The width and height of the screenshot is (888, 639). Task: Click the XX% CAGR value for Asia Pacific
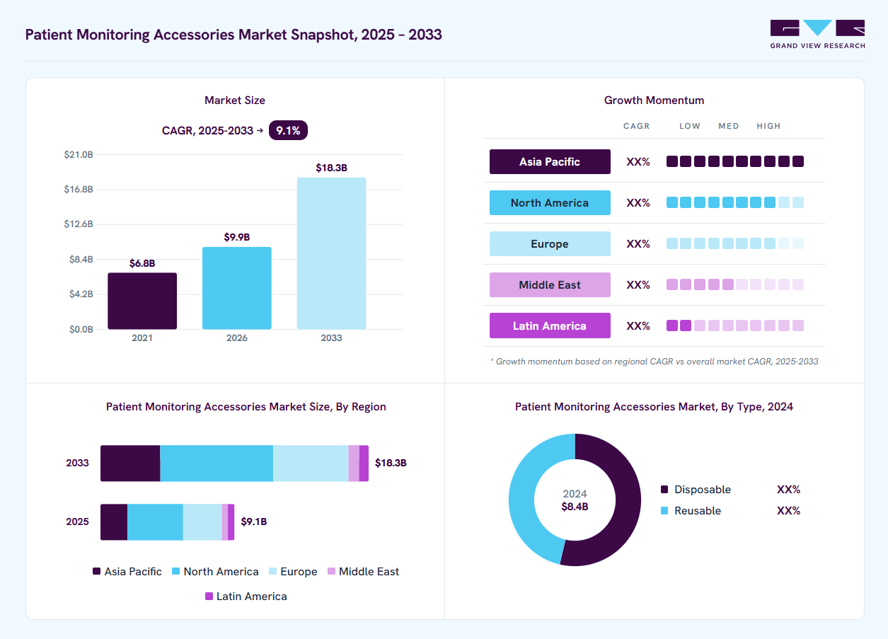point(638,161)
